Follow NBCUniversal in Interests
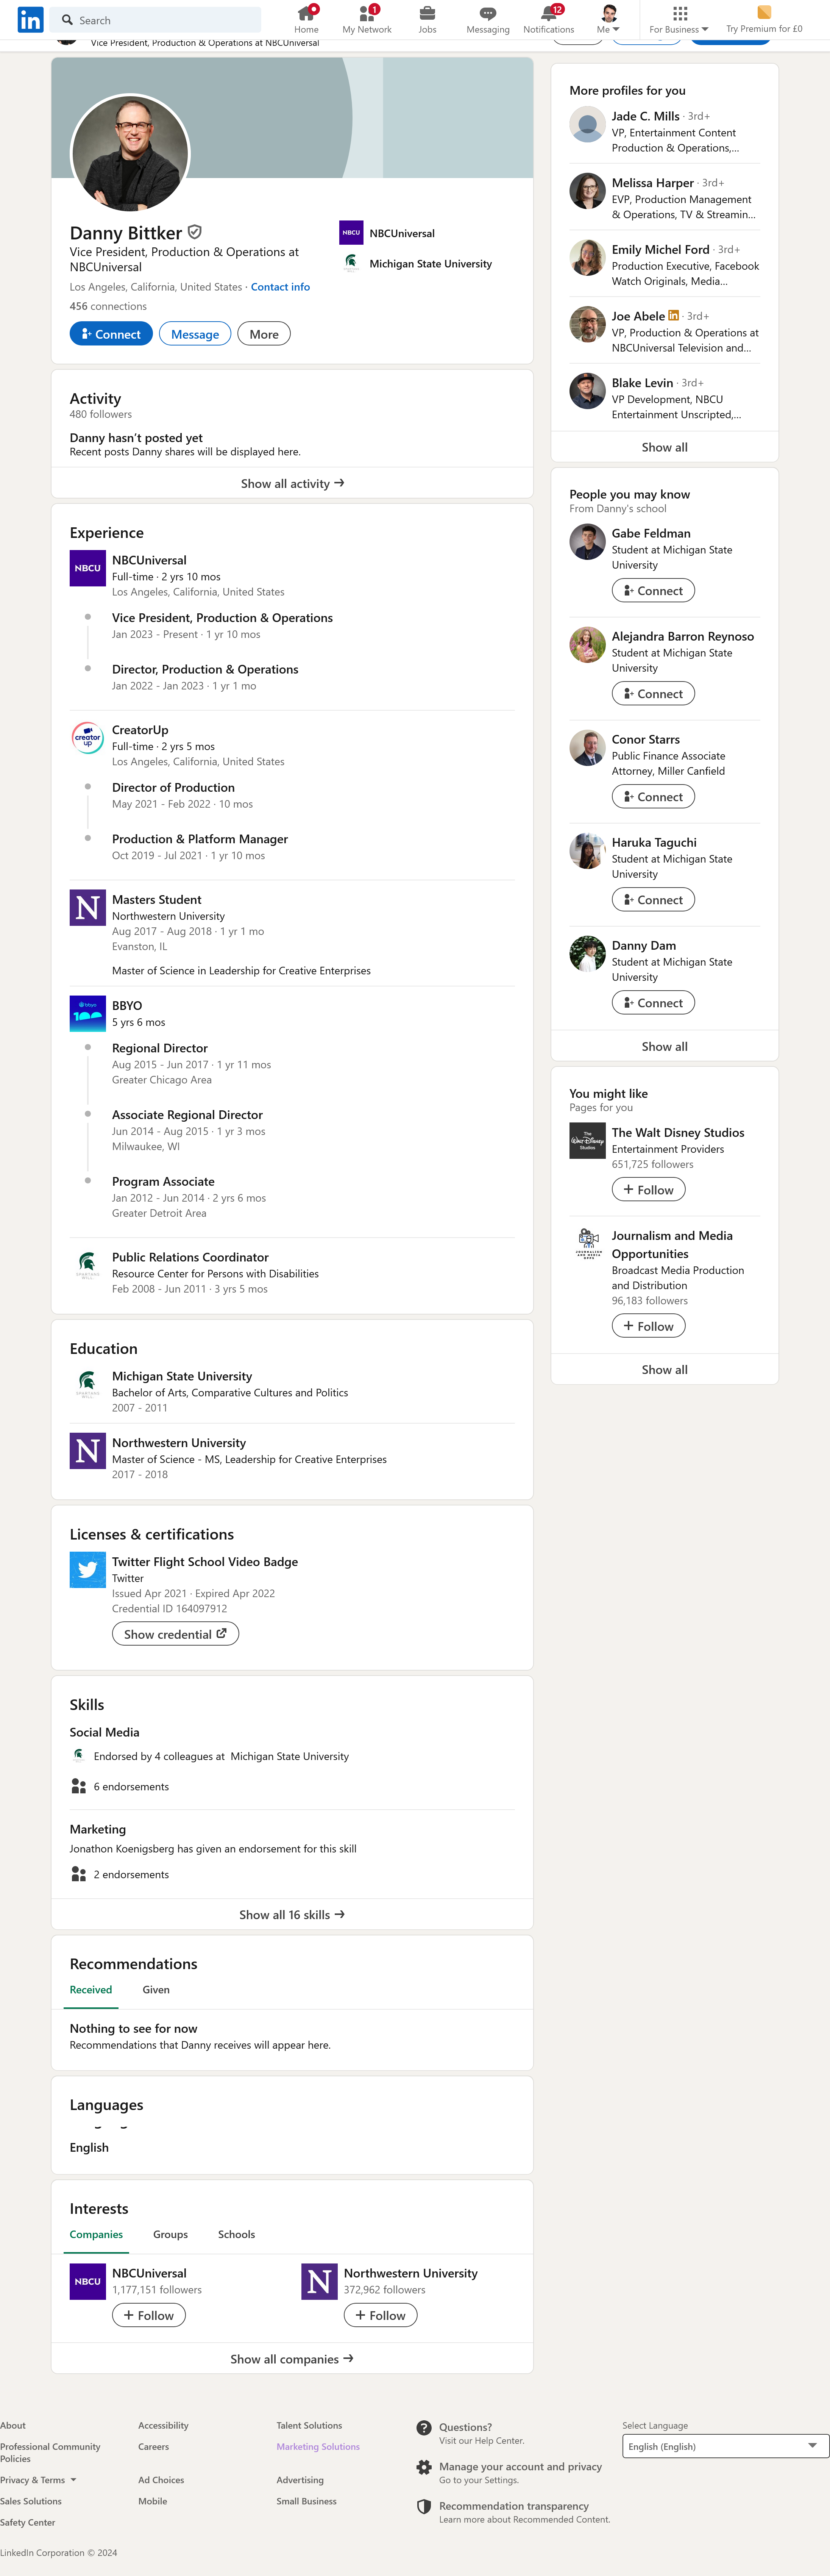 point(149,2315)
